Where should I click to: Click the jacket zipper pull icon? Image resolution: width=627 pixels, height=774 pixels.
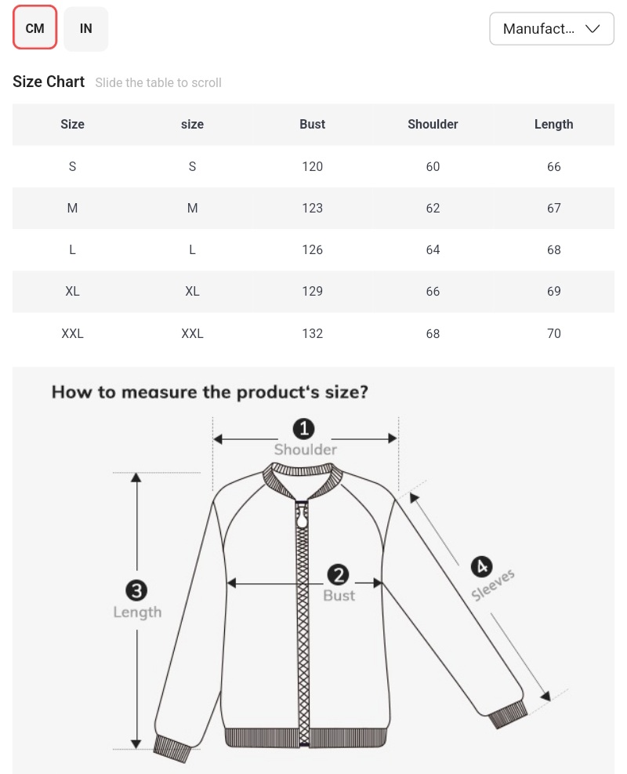pos(301,518)
